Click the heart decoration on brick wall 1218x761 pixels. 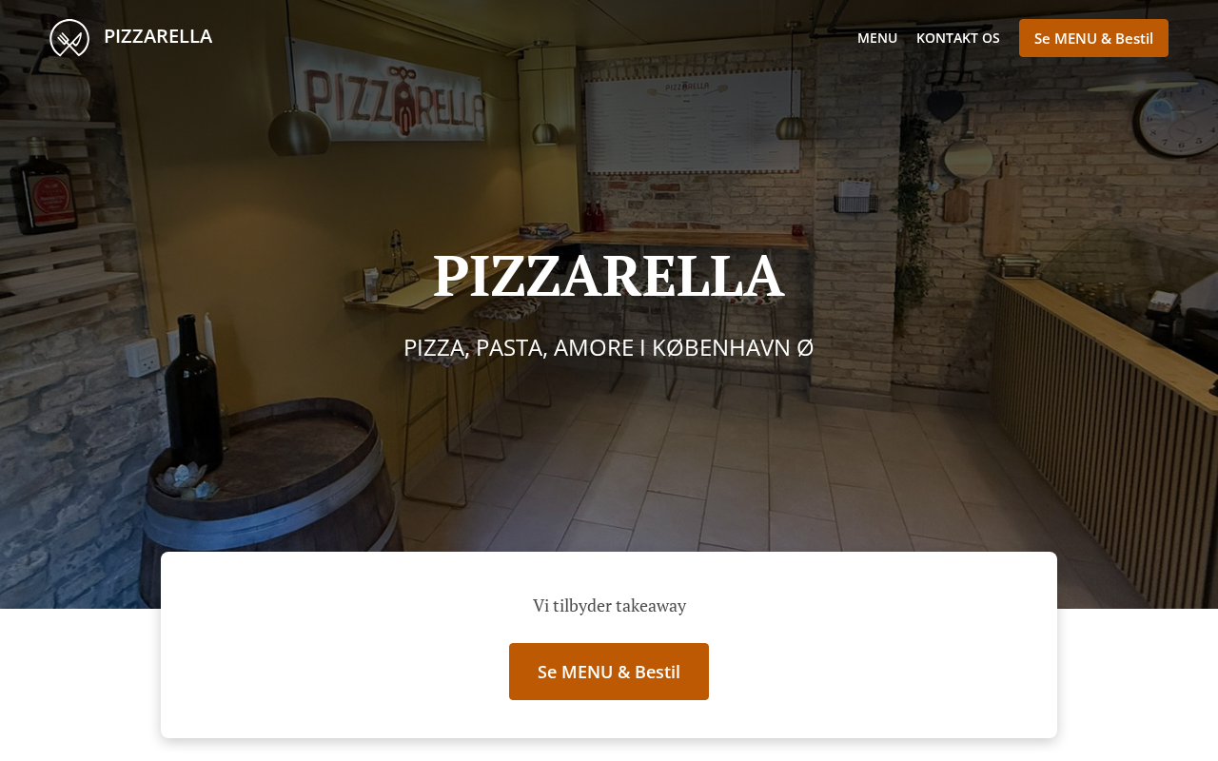pos(945,105)
